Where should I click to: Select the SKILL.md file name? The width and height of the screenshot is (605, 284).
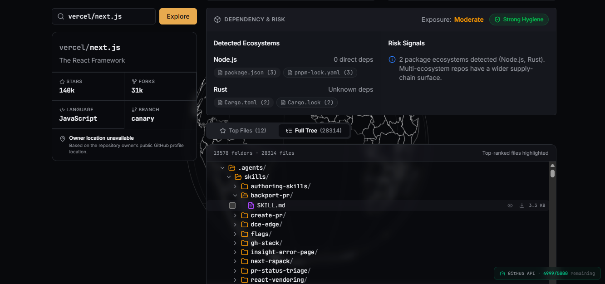coord(271,206)
